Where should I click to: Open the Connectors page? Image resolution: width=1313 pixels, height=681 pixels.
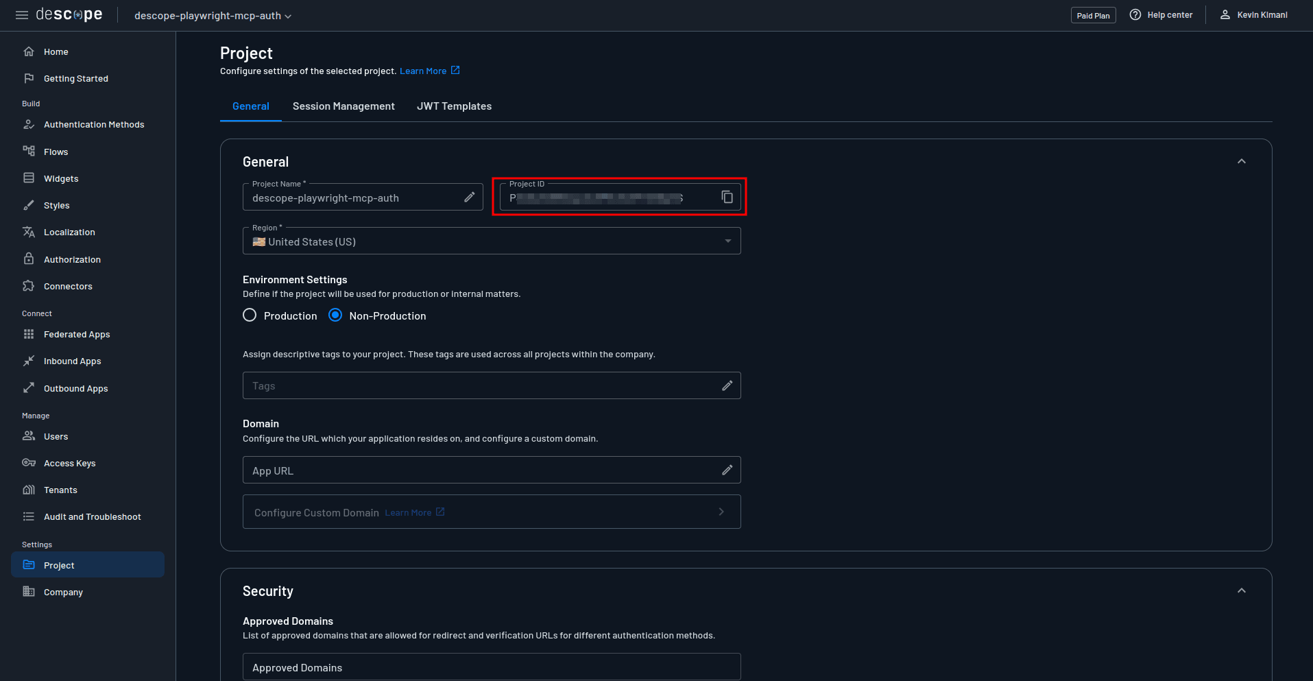click(68, 286)
